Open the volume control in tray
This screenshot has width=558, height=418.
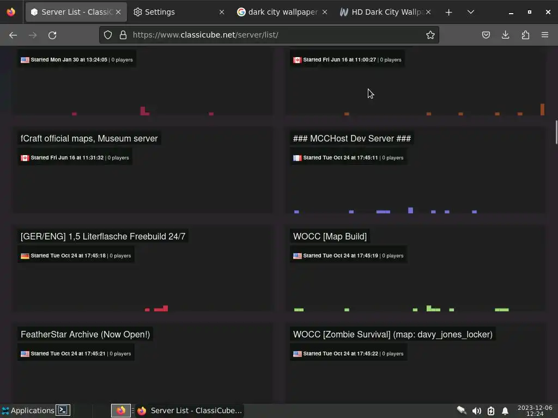(x=476, y=411)
